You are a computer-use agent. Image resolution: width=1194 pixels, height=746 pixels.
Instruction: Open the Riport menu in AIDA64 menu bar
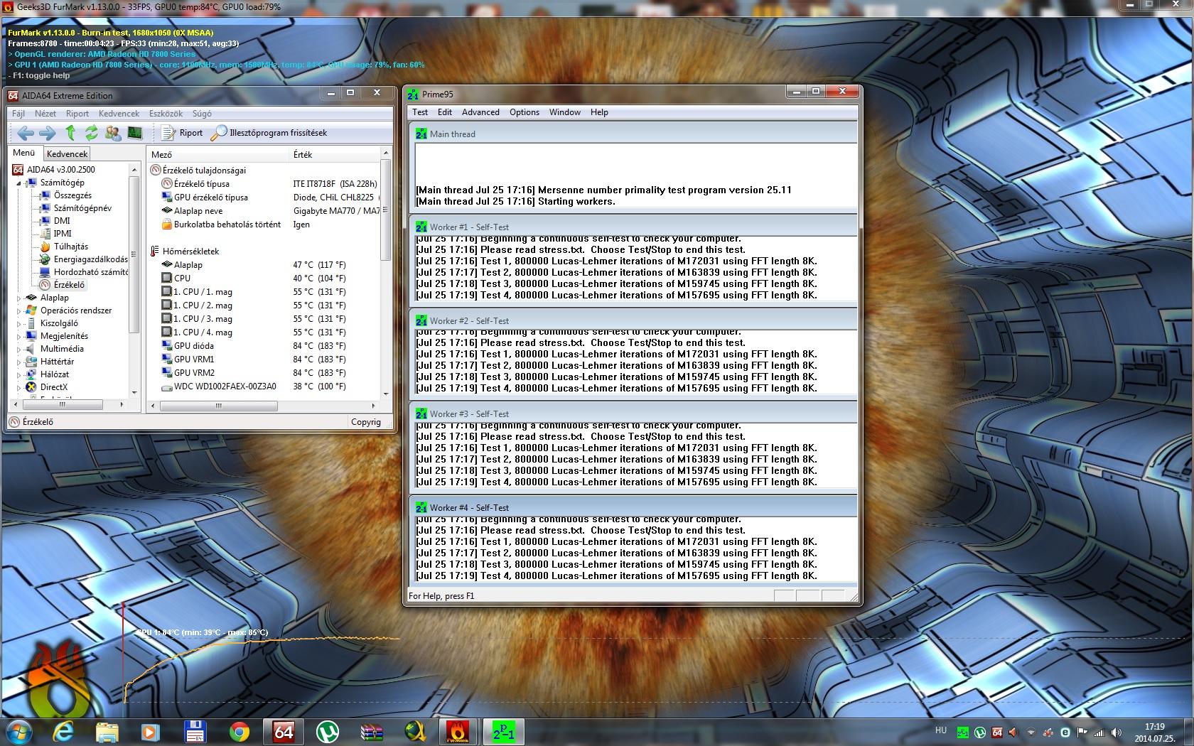[77, 114]
